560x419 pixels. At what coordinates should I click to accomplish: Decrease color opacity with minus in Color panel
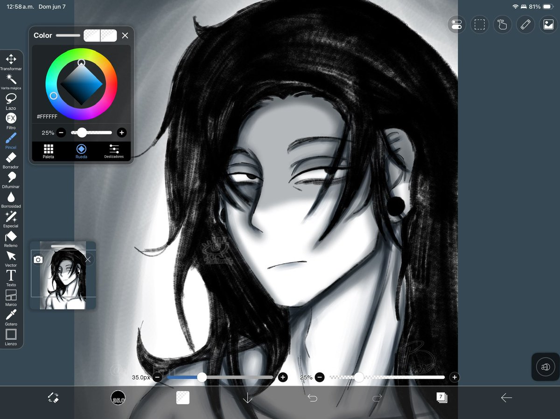[61, 133]
